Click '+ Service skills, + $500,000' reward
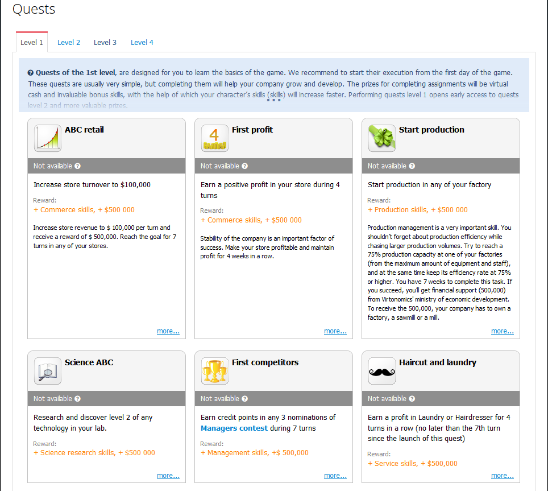Image resolution: width=548 pixels, height=491 pixels. coord(412,463)
